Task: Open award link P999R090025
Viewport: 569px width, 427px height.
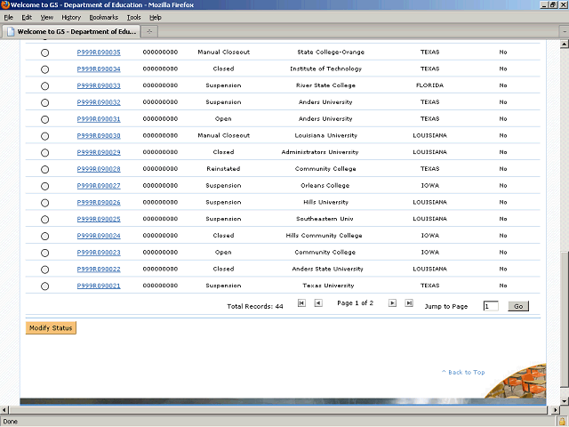Action: 99,220
